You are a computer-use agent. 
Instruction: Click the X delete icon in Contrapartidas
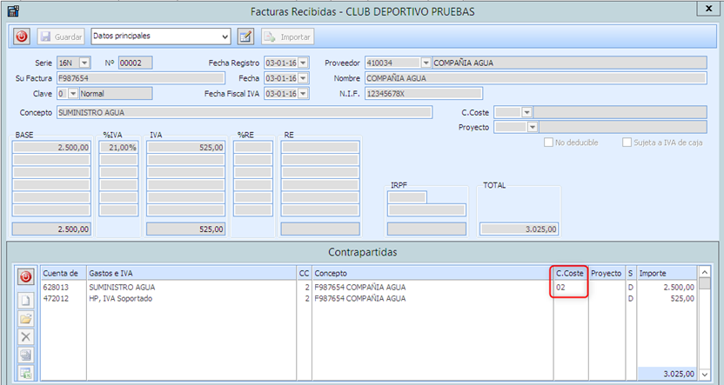tap(26, 335)
